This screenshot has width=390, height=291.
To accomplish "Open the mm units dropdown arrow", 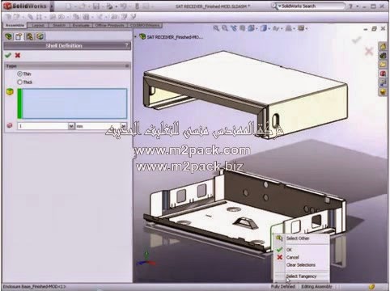I will click(x=123, y=126).
